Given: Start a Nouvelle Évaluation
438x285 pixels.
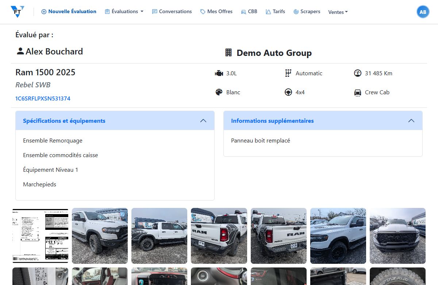Looking at the screenshot, I should tap(69, 11).
